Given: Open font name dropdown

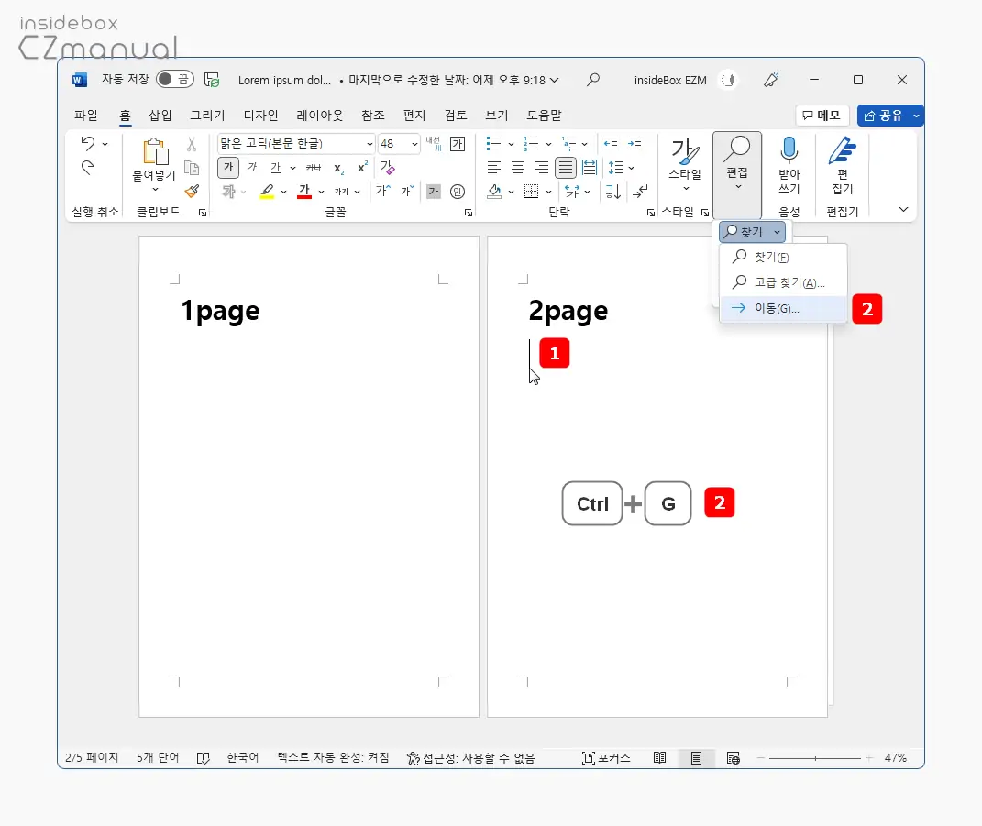Looking at the screenshot, I should (x=370, y=144).
